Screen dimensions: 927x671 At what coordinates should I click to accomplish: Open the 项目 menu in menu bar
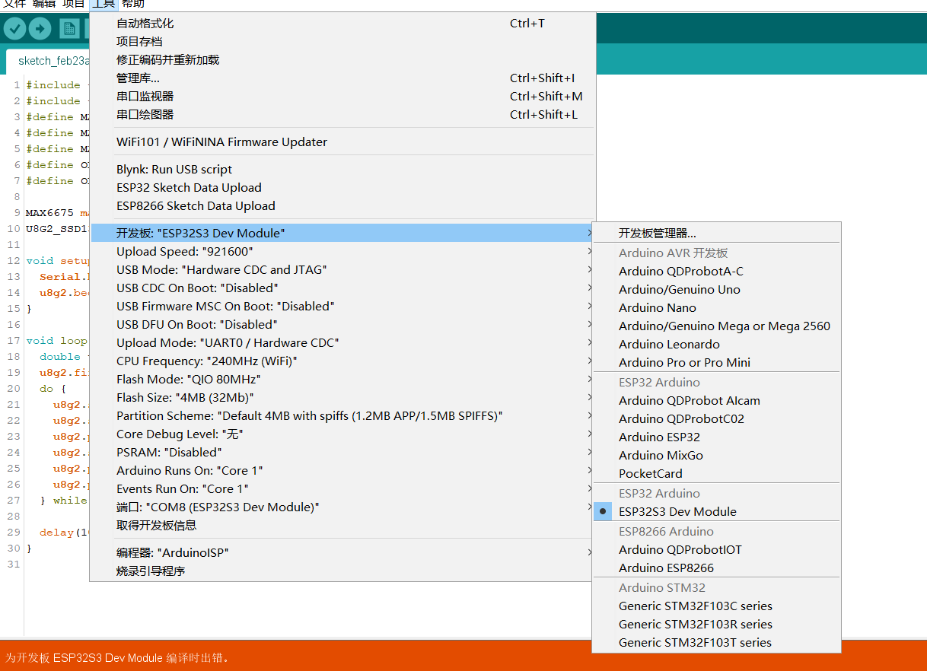click(73, 4)
